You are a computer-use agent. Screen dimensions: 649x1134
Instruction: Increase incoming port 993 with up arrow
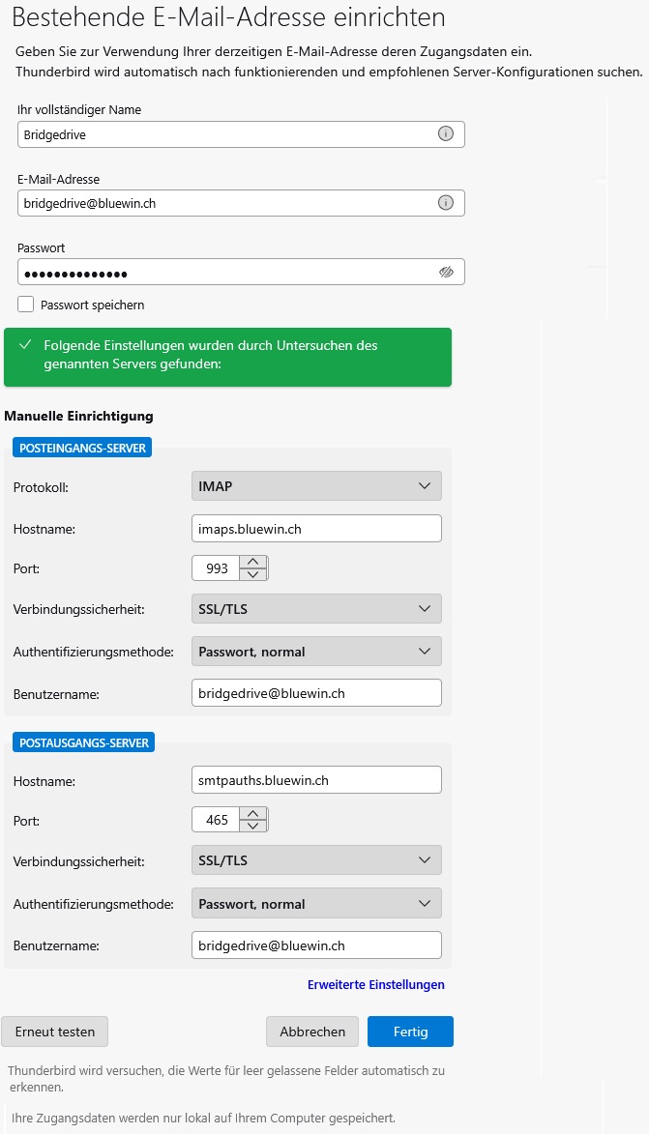252,562
